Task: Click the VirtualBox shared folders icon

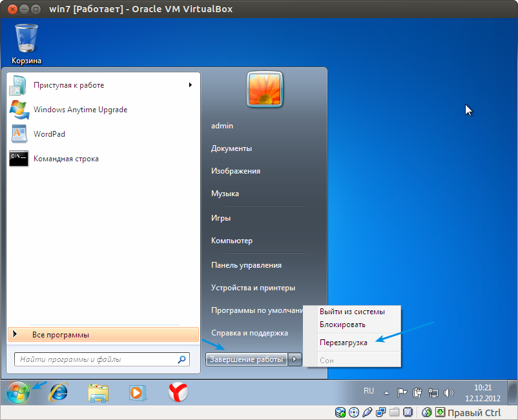Action: (395, 412)
